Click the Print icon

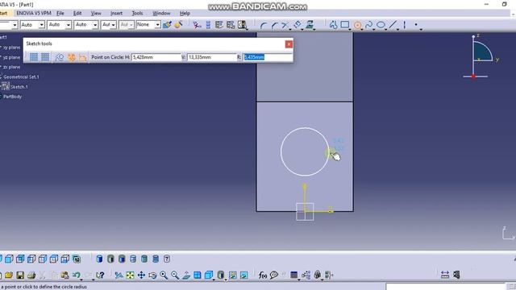tap(31, 275)
